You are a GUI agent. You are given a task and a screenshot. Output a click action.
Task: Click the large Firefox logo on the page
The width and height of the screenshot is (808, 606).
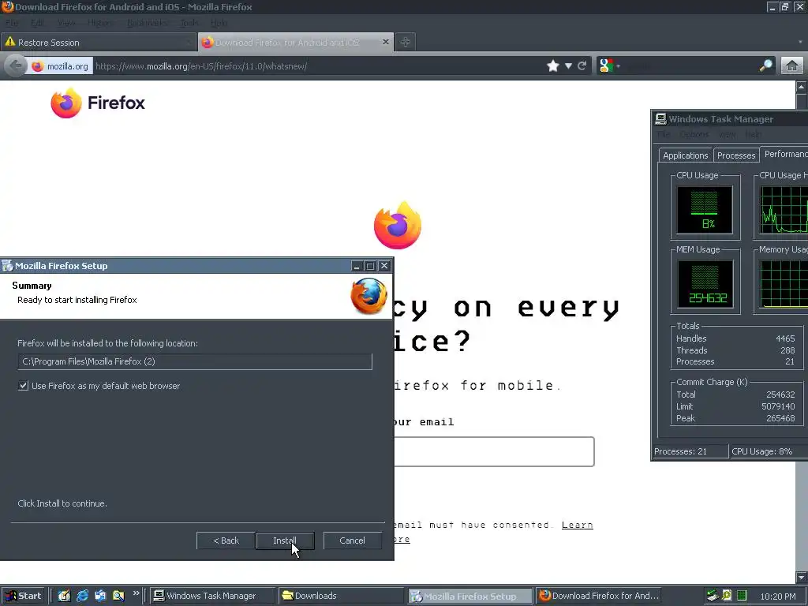coord(398,226)
